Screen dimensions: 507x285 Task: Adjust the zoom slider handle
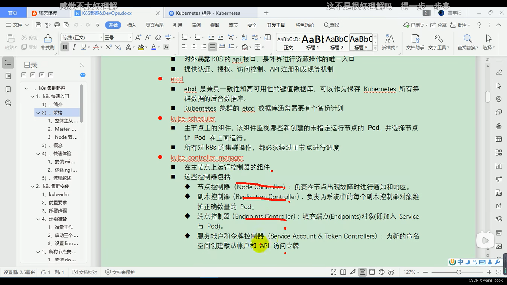[x=459, y=272]
